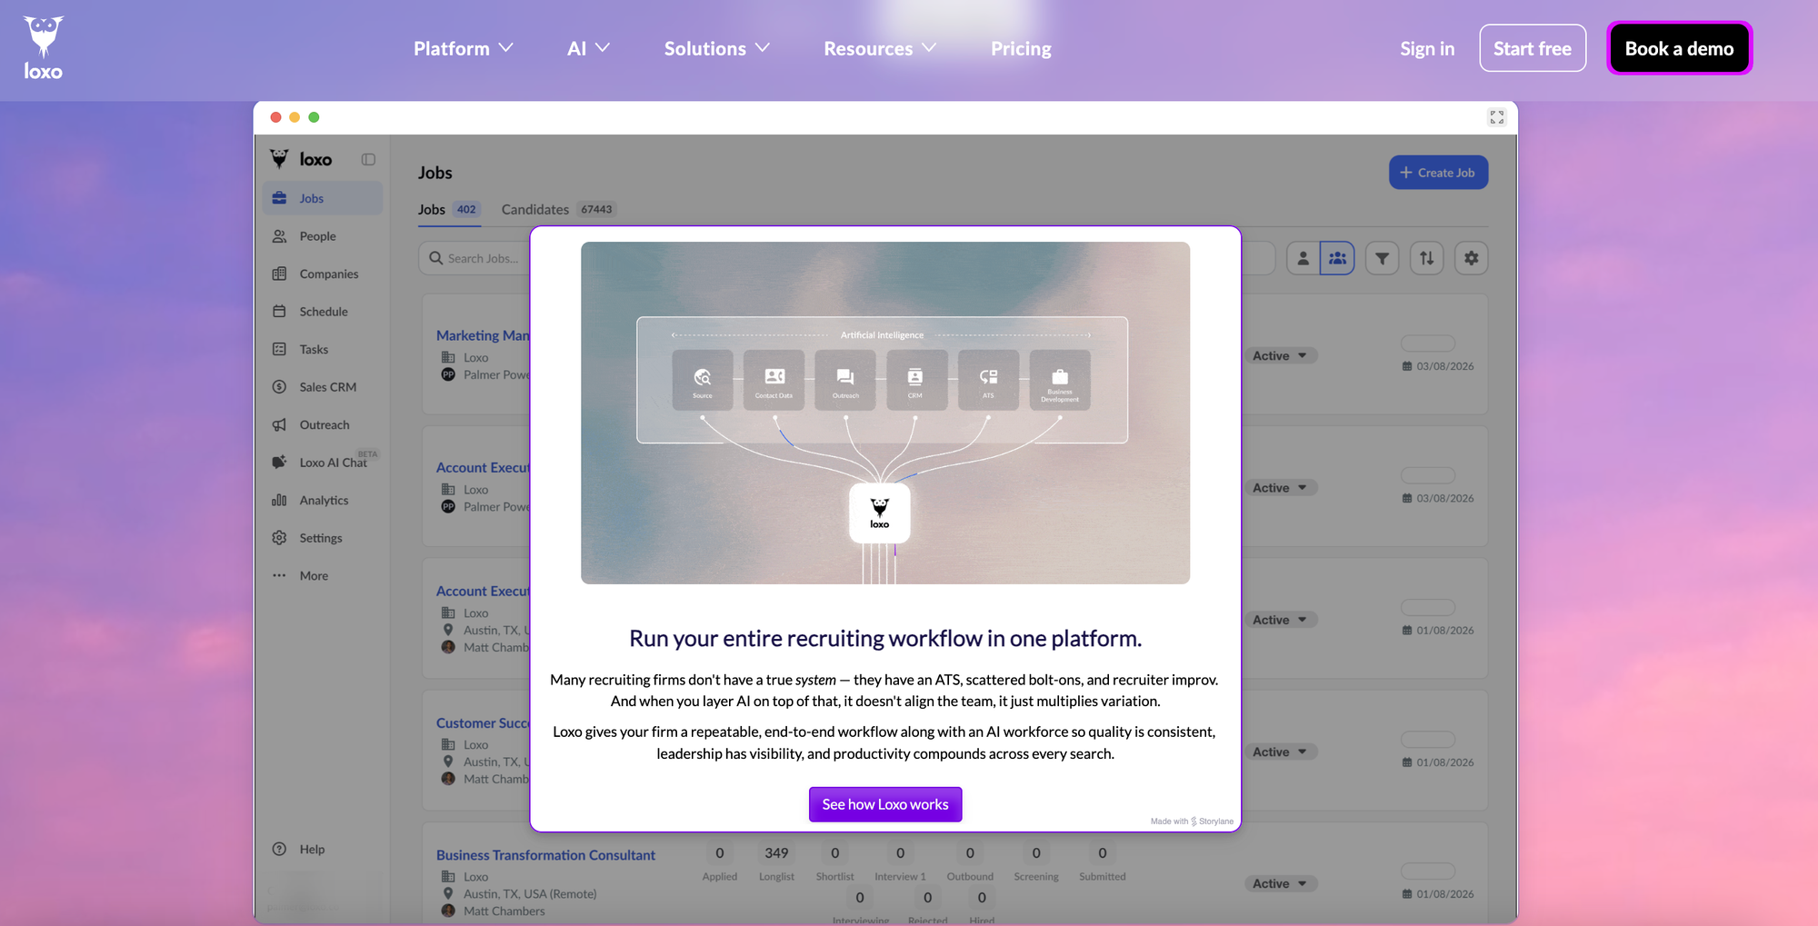1818x926 pixels.
Task: Click See how Loxo works button
Action: [x=885, y=804]
